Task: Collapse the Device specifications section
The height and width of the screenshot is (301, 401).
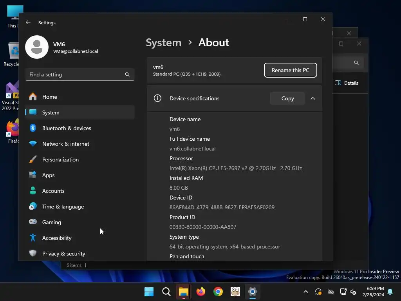Action: click(313, 98)
